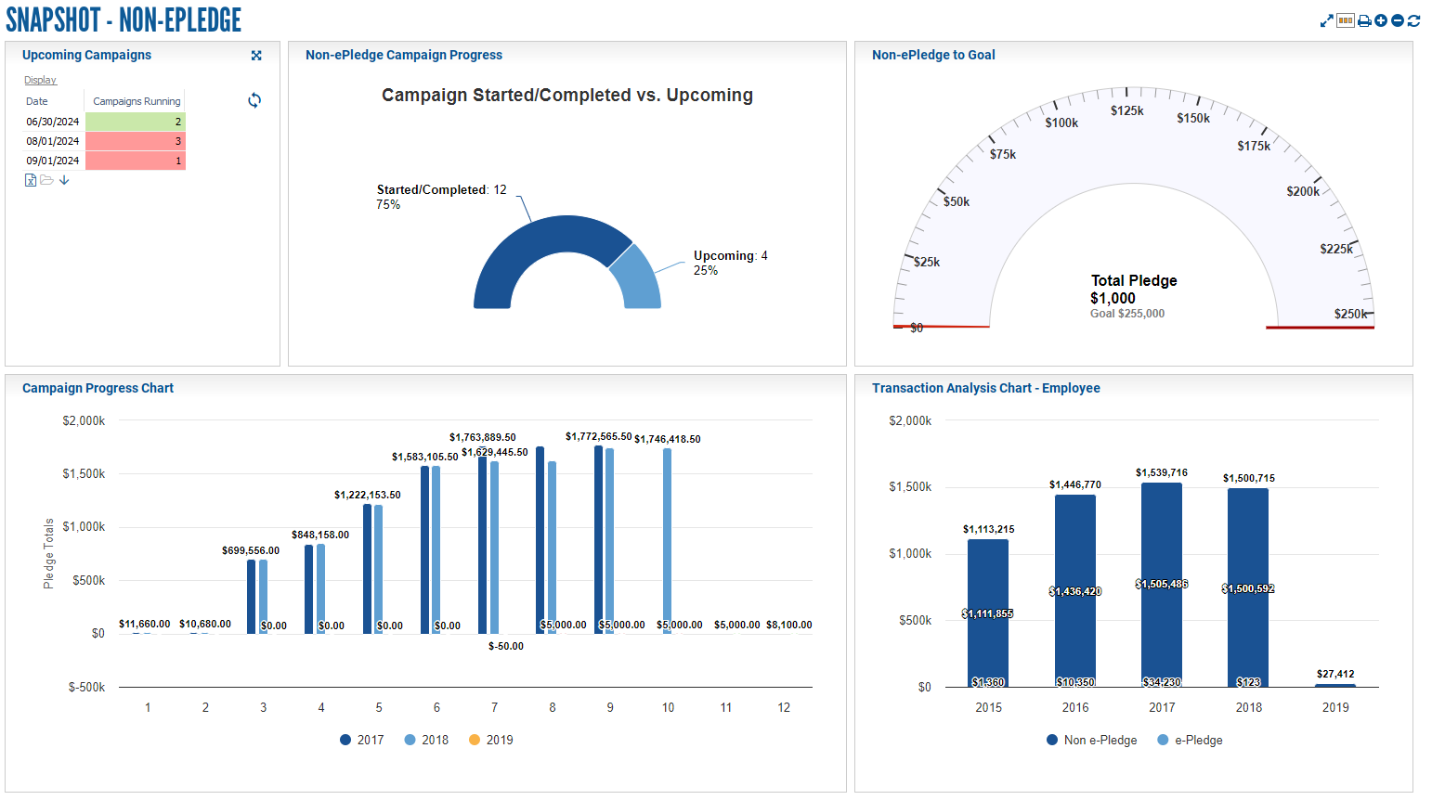Click the Non-ePledge Campaign Progress panel title
Viewport: 1432px width, 800px height.
(x=404, y=55)
